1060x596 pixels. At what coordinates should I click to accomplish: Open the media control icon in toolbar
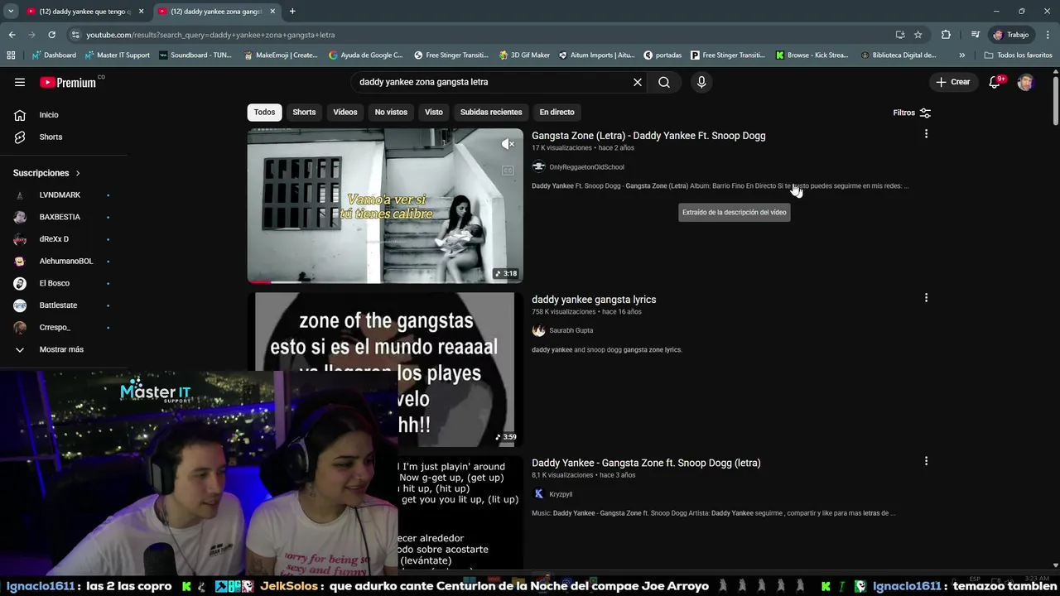(x=976, y=35)
